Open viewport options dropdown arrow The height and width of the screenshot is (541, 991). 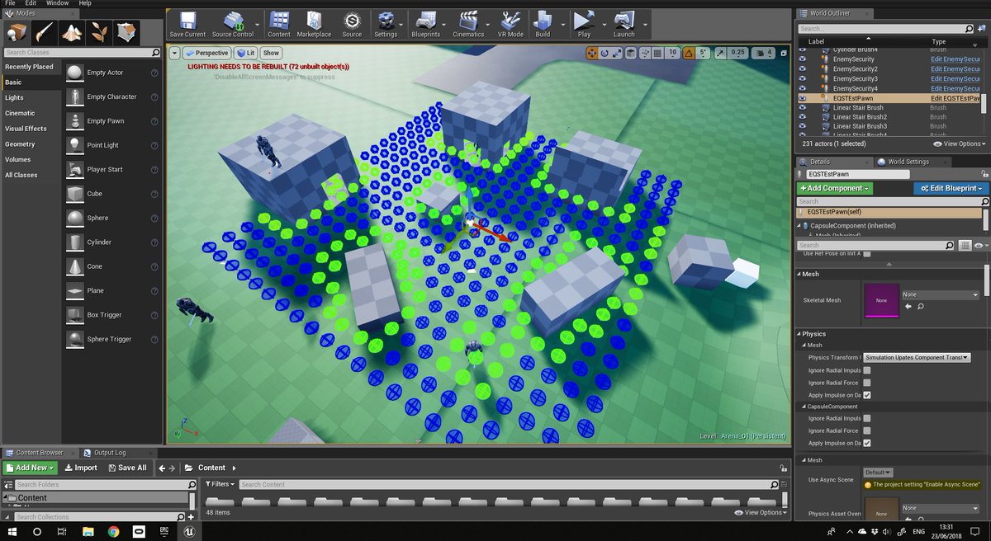174,53
